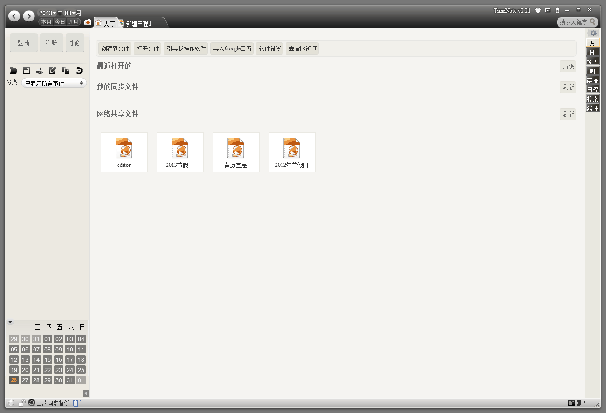Click the dropdown menu box icon in title bar

pos(548,10)
